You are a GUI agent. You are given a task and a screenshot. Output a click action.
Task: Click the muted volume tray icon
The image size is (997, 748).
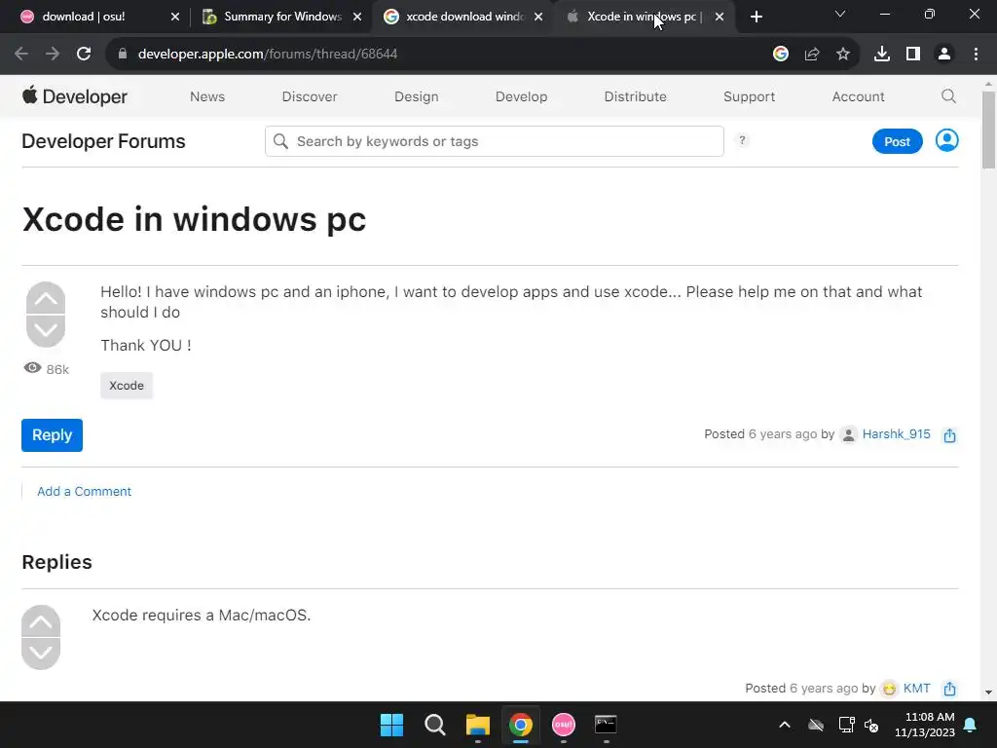(871, 725)
